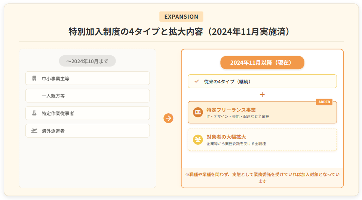
Task: Select the 中小事業主等 label text
Action: [55, 79]
